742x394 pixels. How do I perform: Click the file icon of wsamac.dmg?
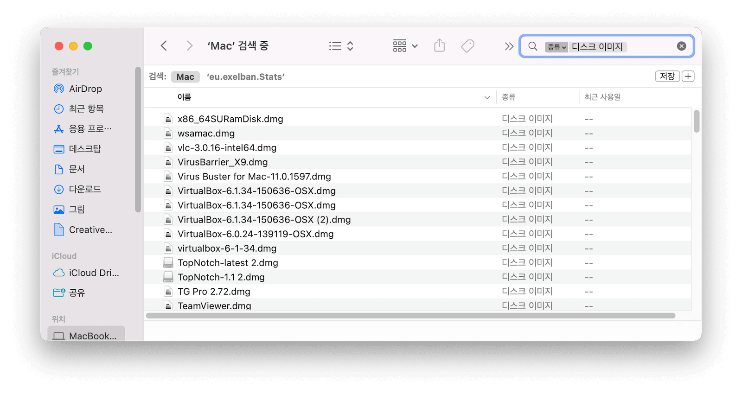(x=168, y=133)
